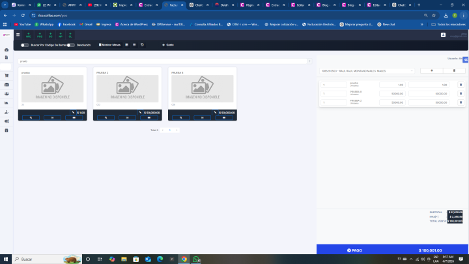Open the settings gears sidebar icon

point(7,121)
